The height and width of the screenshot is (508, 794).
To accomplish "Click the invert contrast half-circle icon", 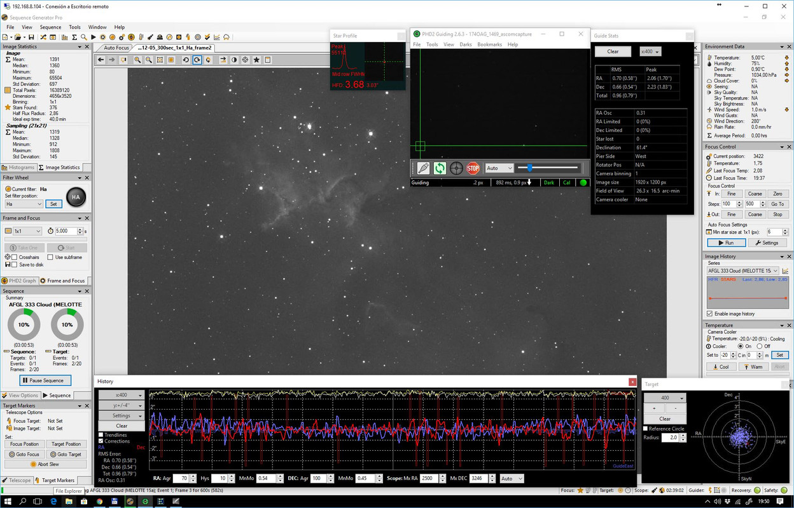I will pyautogui.click(x=234, y=60).
